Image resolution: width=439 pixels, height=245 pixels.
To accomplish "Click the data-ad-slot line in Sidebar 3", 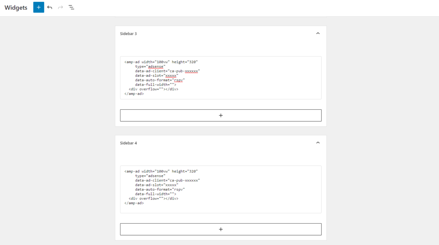I will click(x=156, y=75).
